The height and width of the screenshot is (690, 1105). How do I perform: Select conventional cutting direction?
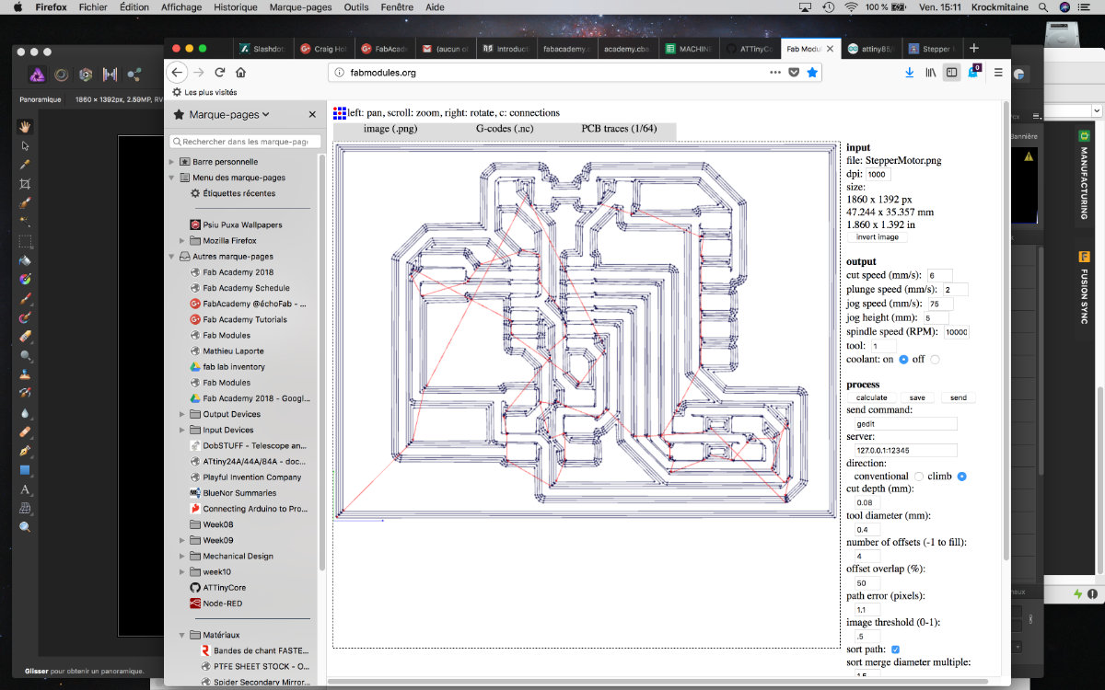pos(918,477)
